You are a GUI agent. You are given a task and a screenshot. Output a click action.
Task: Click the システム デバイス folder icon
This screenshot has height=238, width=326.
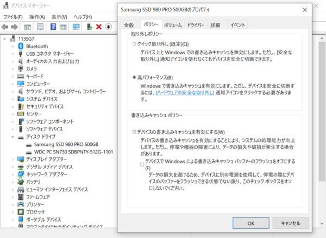21,99
